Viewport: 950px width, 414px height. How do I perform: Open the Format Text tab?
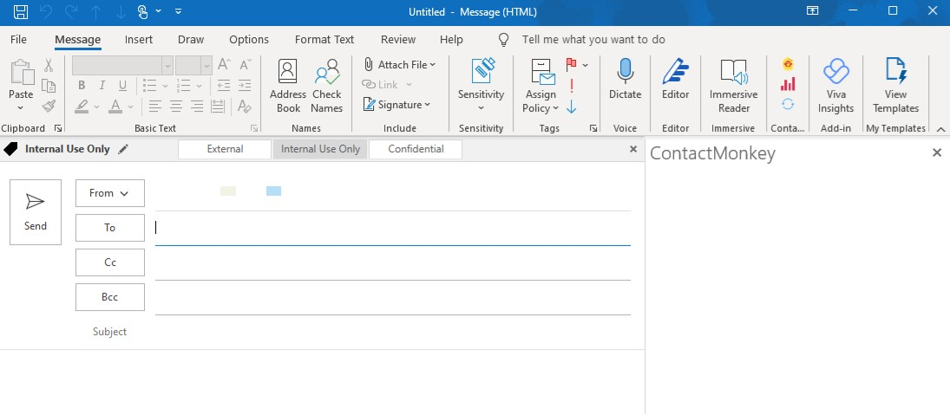pyautogui.click(x=324, y=39)
